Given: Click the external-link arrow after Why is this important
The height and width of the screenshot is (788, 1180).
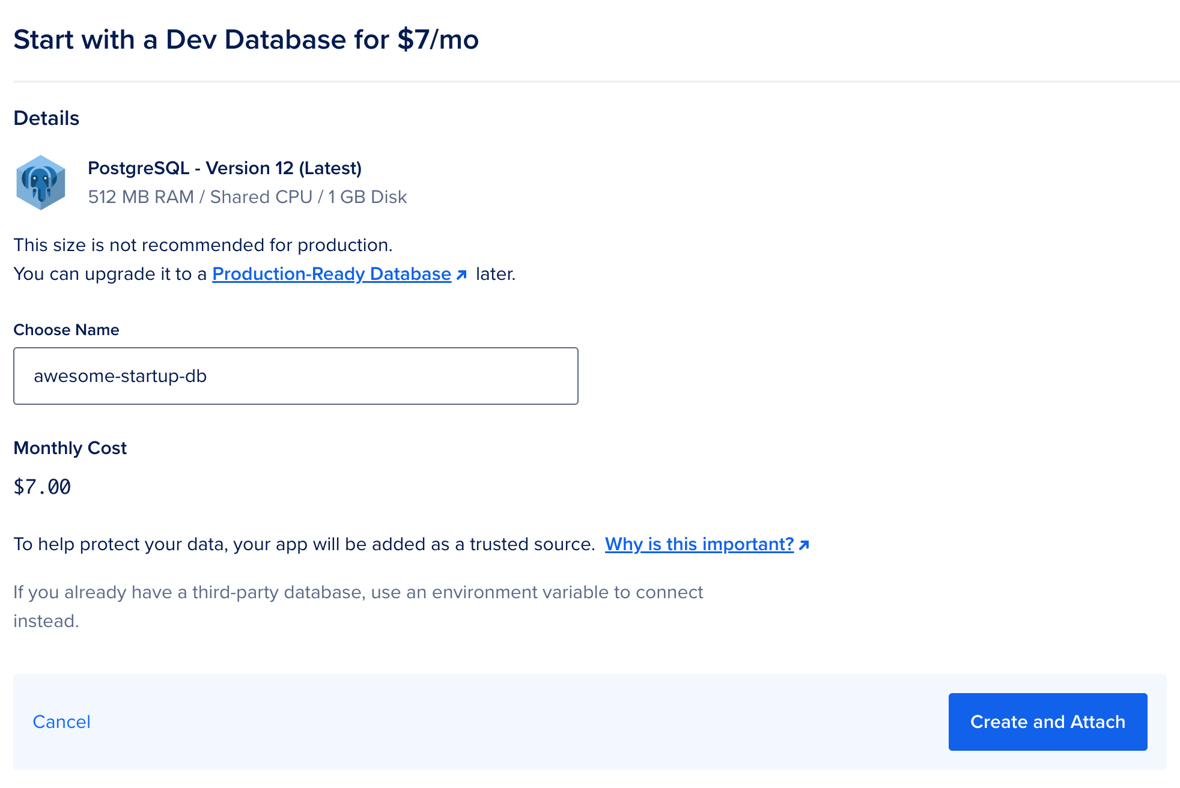Looking at the screenshot, I should [x=803, y=544].
